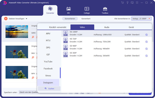Screen dimensions: 155x98
Task: Click the register key icon
Action: point(127,3)
